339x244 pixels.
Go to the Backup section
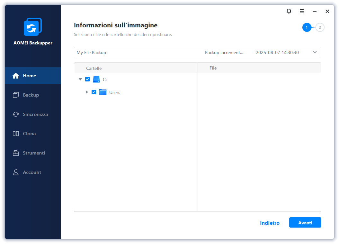(x=31, y=95)
